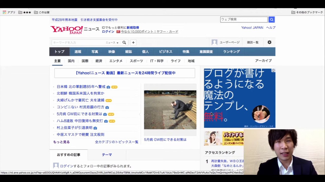
Task: Switch to the テーマ tab
Action: pos(107,155)
